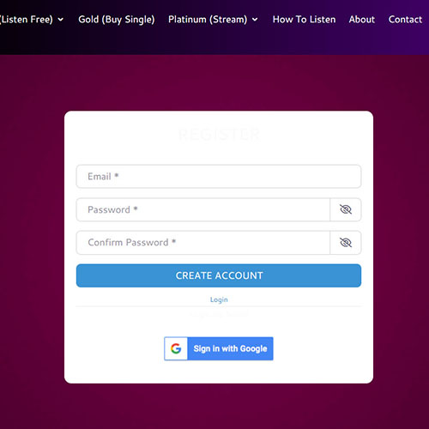This screenshot has width=429, height=429.
Task: Open the Contact page
Action: (405, 20)
